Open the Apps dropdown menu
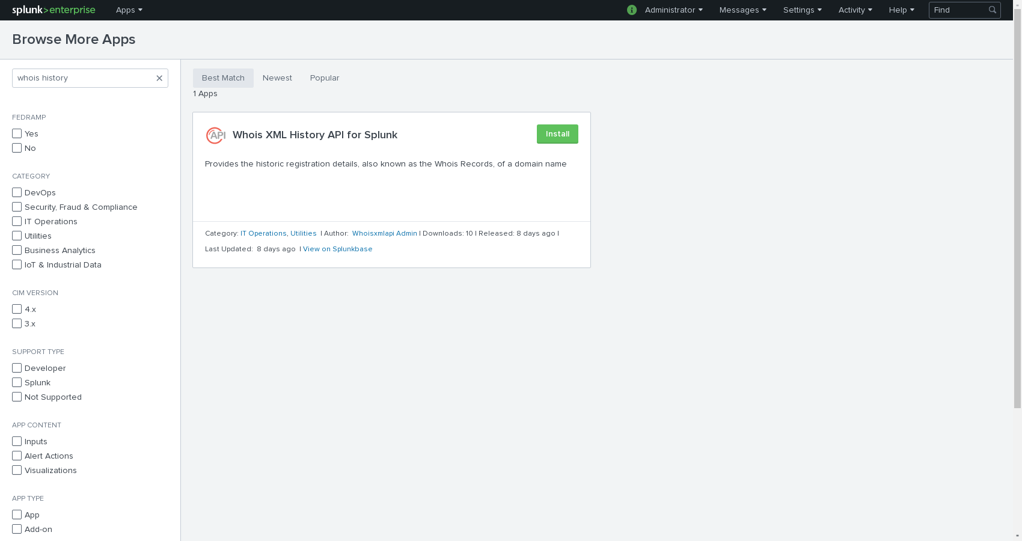The width and height of the screenshot is (1022, 541). (129, 10)
